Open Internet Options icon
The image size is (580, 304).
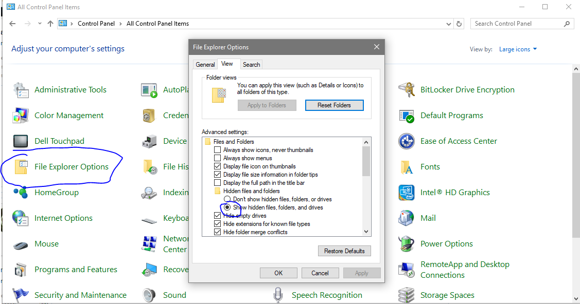click(x=21, y=218)
